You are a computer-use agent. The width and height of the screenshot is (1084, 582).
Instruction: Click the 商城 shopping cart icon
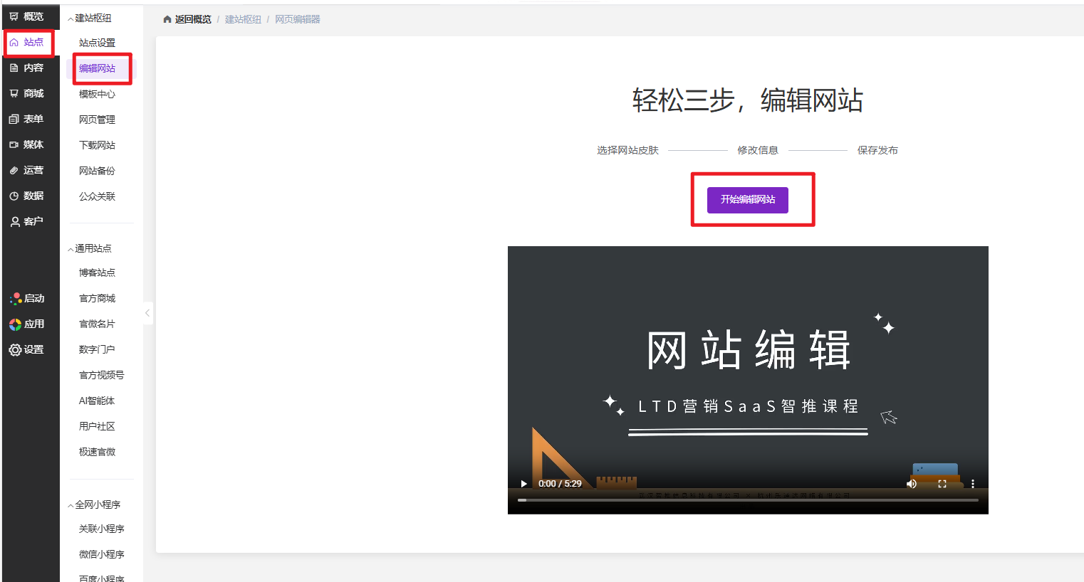[14, 94]
